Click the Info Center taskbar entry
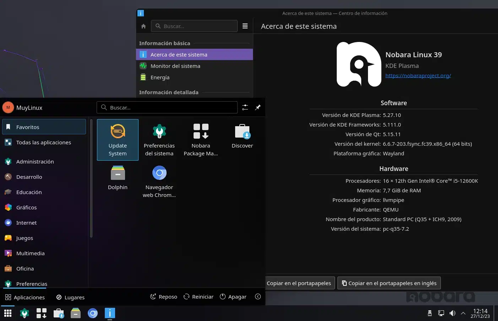 110,313
